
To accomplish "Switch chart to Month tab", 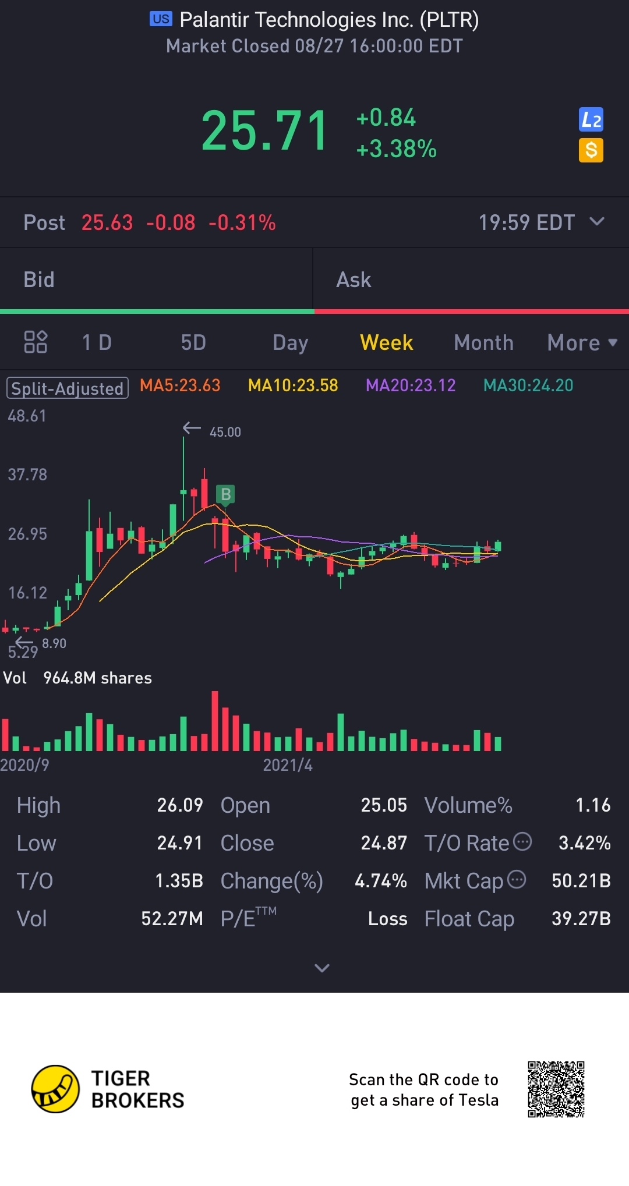I will coord(484,343).
